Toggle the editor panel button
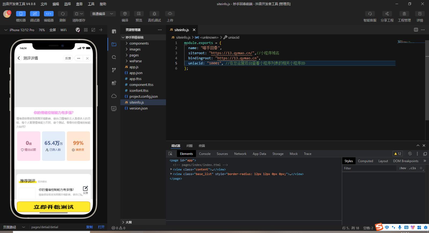The height and width of the screenshot is (233, 429). tap(49, 14)
